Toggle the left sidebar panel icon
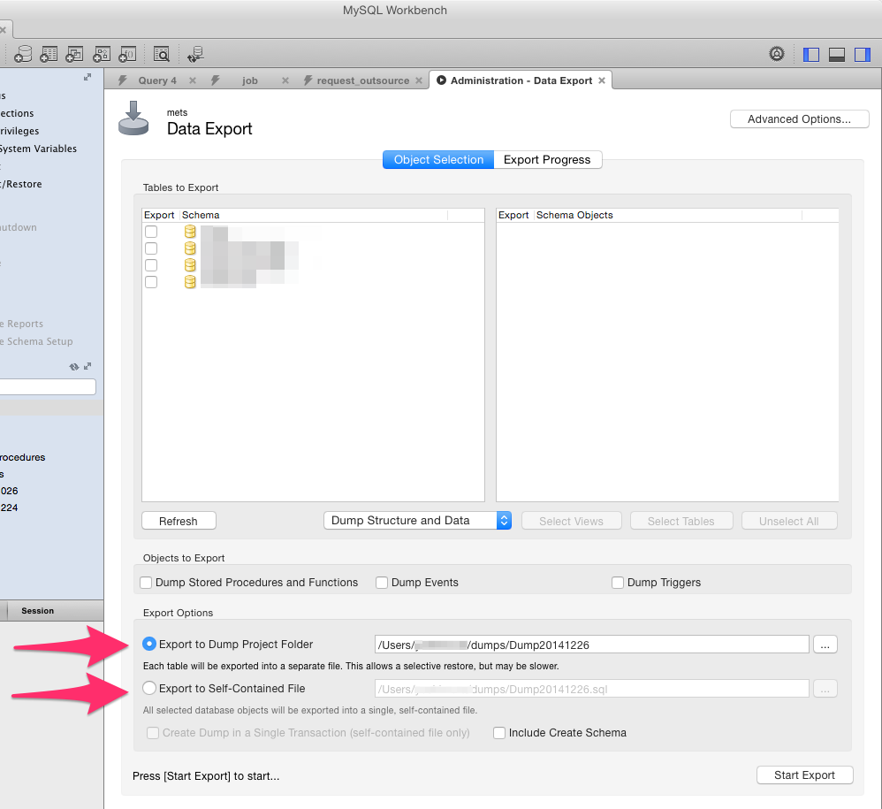This screenshot has height=809, width=882. [811, 55]
